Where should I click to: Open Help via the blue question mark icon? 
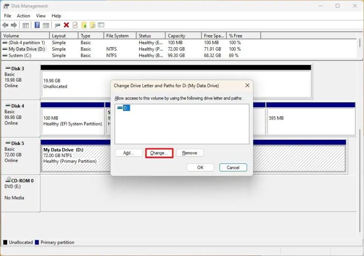click(37, 25)
